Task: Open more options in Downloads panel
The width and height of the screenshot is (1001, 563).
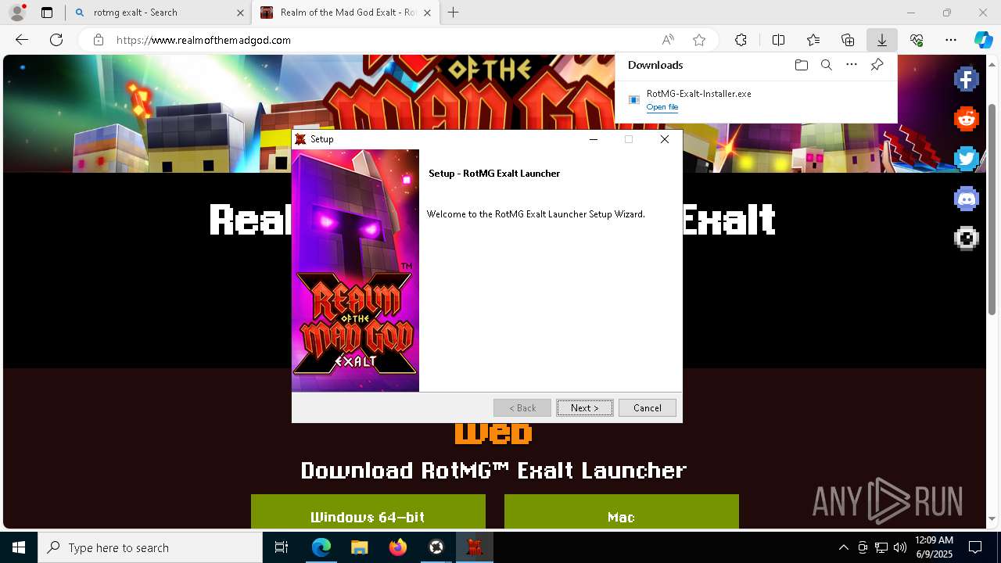Action: click(852, 65)
